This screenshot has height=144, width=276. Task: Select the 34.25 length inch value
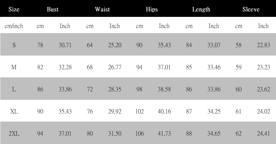coord(214,111)
